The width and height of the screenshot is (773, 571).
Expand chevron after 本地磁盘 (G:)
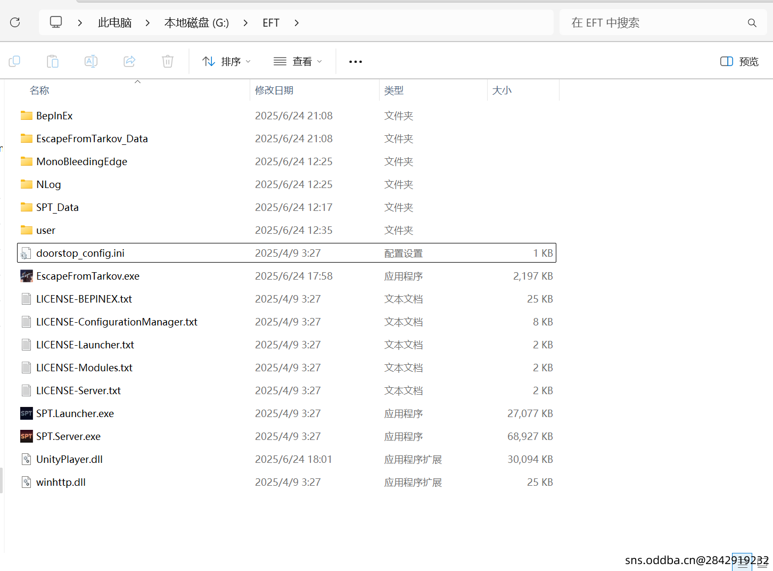tap(245, 22)
